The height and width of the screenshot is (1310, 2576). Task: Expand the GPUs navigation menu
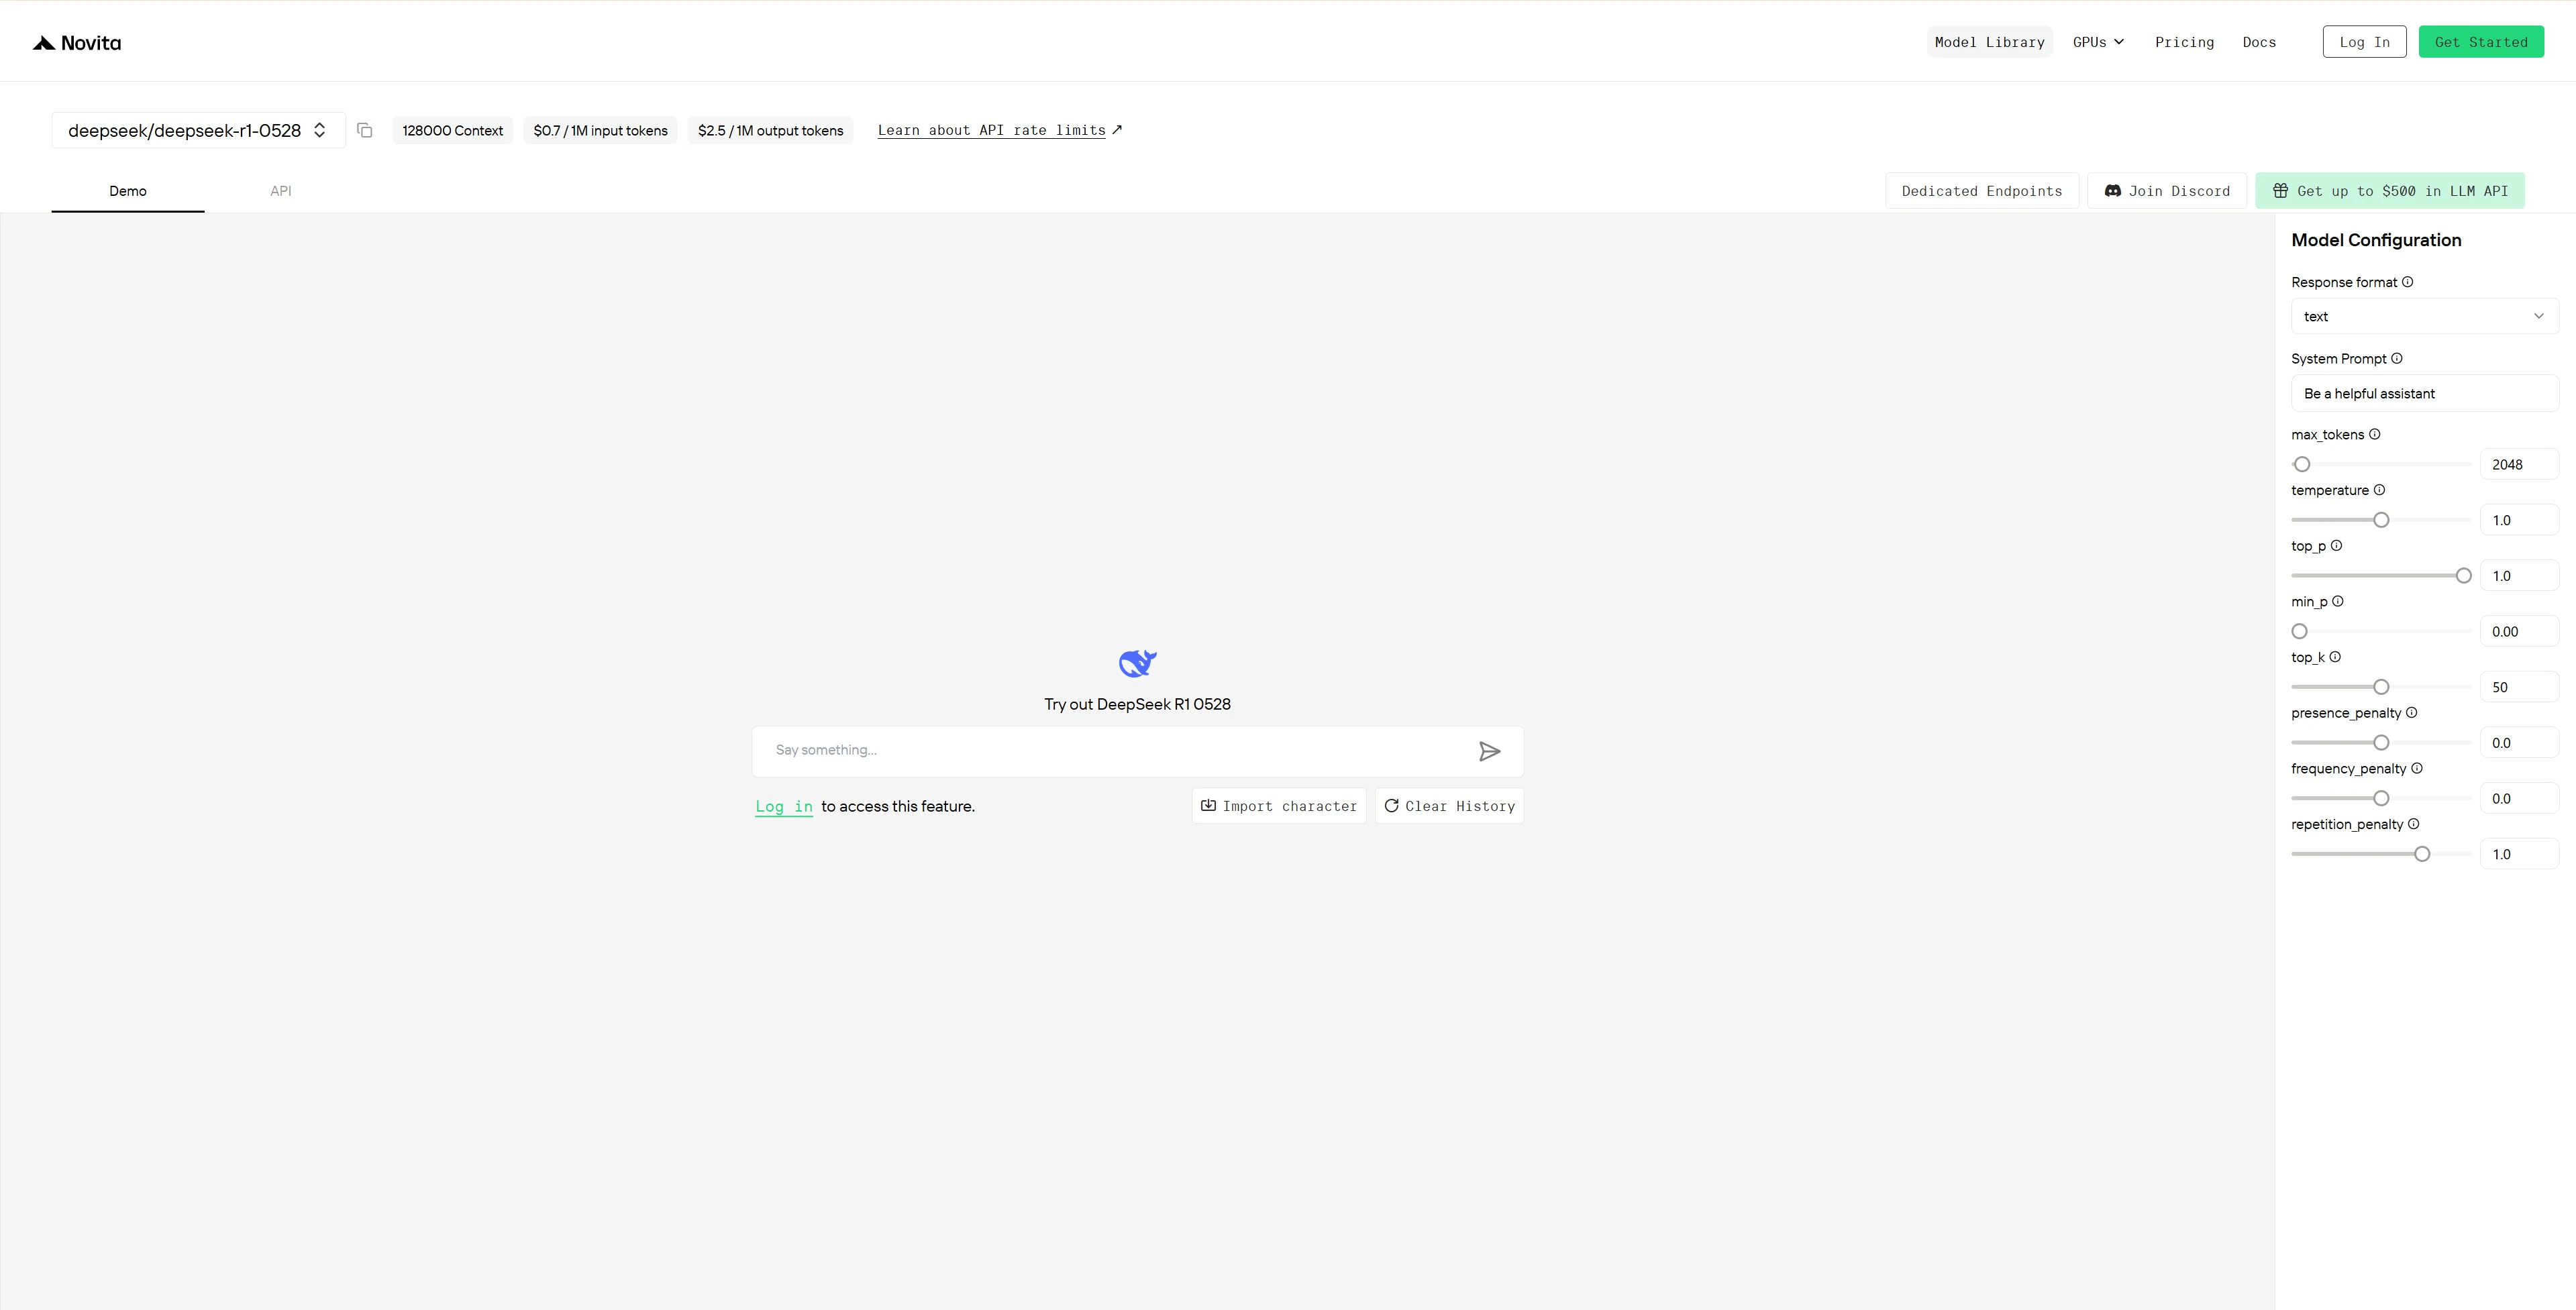pyautogui.click(x=2098, y=42)
